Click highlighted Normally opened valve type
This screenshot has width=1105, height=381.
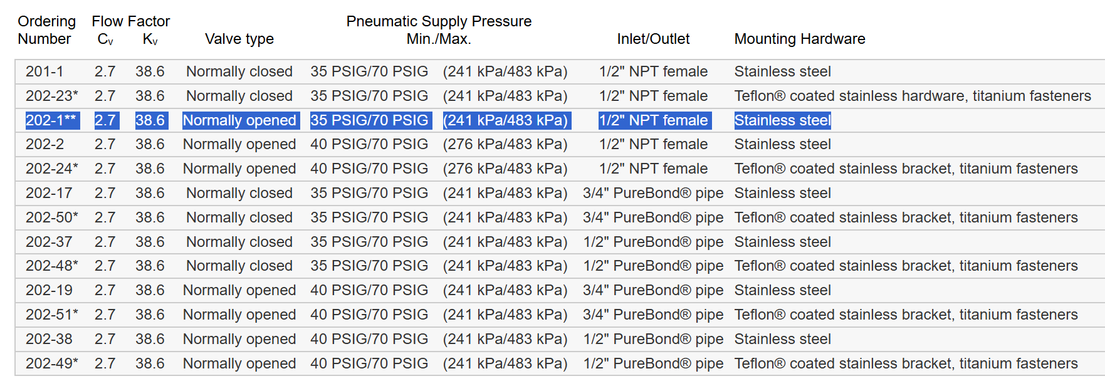click(x=239, y=120)
